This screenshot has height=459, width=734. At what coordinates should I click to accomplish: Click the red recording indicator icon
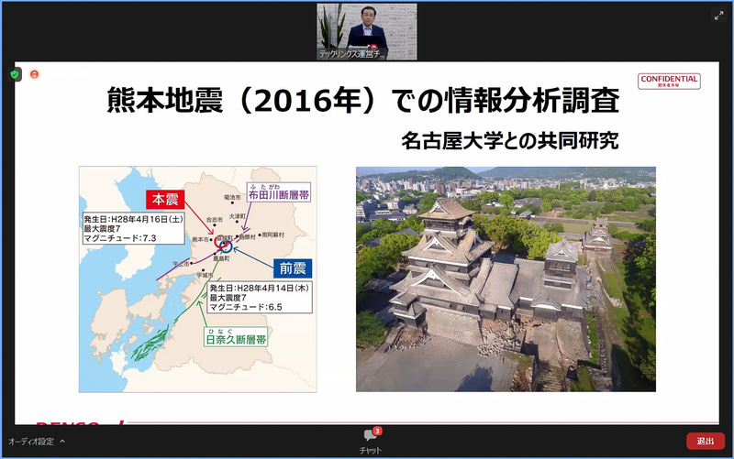click(x=34, y=74)
